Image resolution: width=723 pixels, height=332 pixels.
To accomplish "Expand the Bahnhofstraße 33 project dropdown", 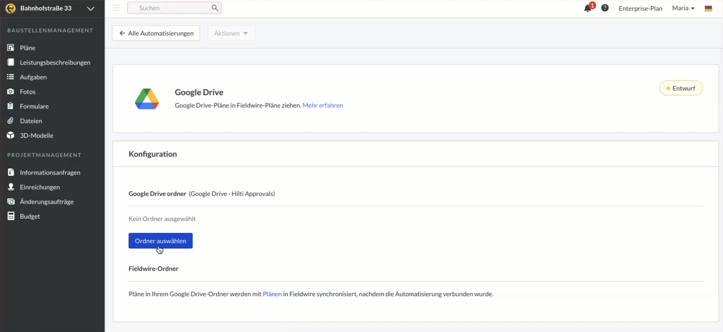I will point(91,8).
